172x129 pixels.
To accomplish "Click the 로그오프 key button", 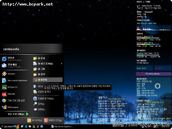I will [34, 120].
